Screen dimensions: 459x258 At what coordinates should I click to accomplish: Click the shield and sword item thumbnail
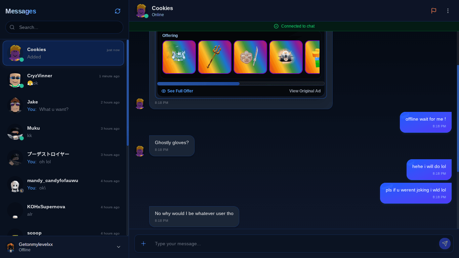click(250, 57)
